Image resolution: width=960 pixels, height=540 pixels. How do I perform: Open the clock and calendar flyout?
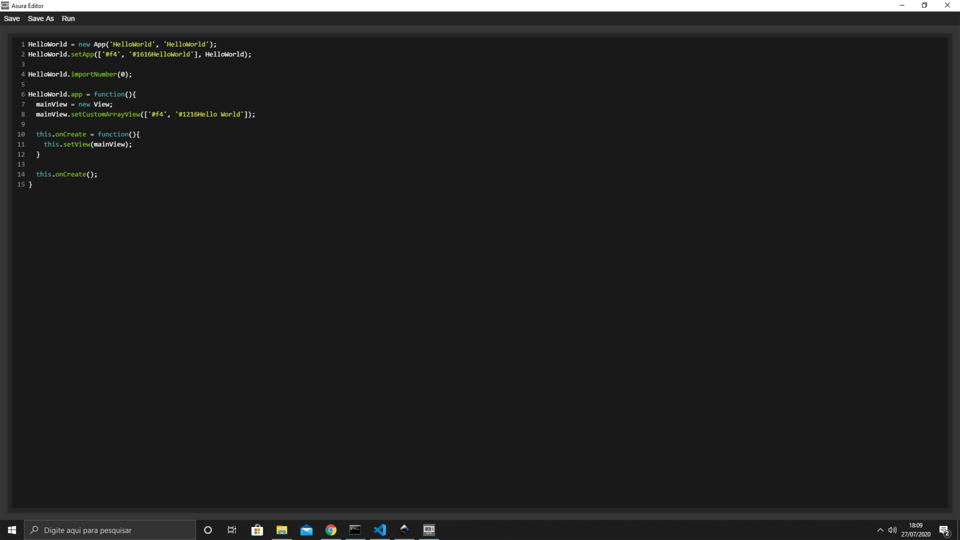915,530
